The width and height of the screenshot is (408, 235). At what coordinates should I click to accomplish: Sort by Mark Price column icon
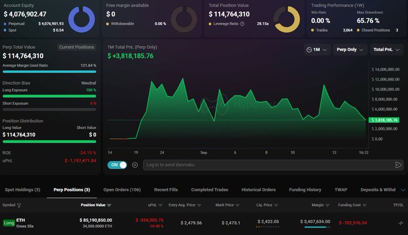tap(238, 205)
